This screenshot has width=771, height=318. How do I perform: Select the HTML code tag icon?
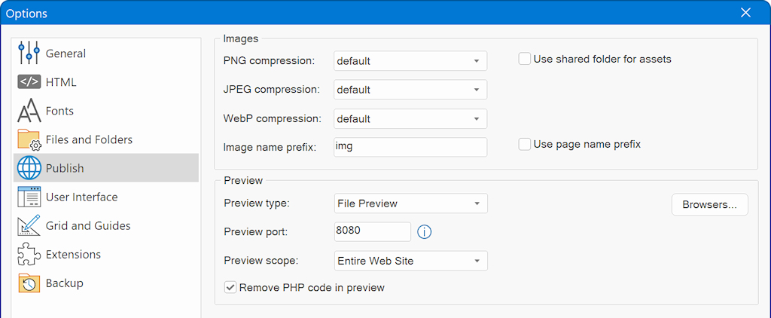(x=29, y=82)
